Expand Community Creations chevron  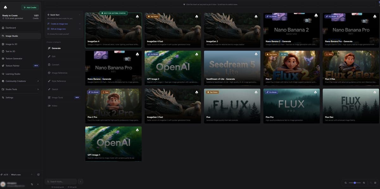[x=38, y=81]
